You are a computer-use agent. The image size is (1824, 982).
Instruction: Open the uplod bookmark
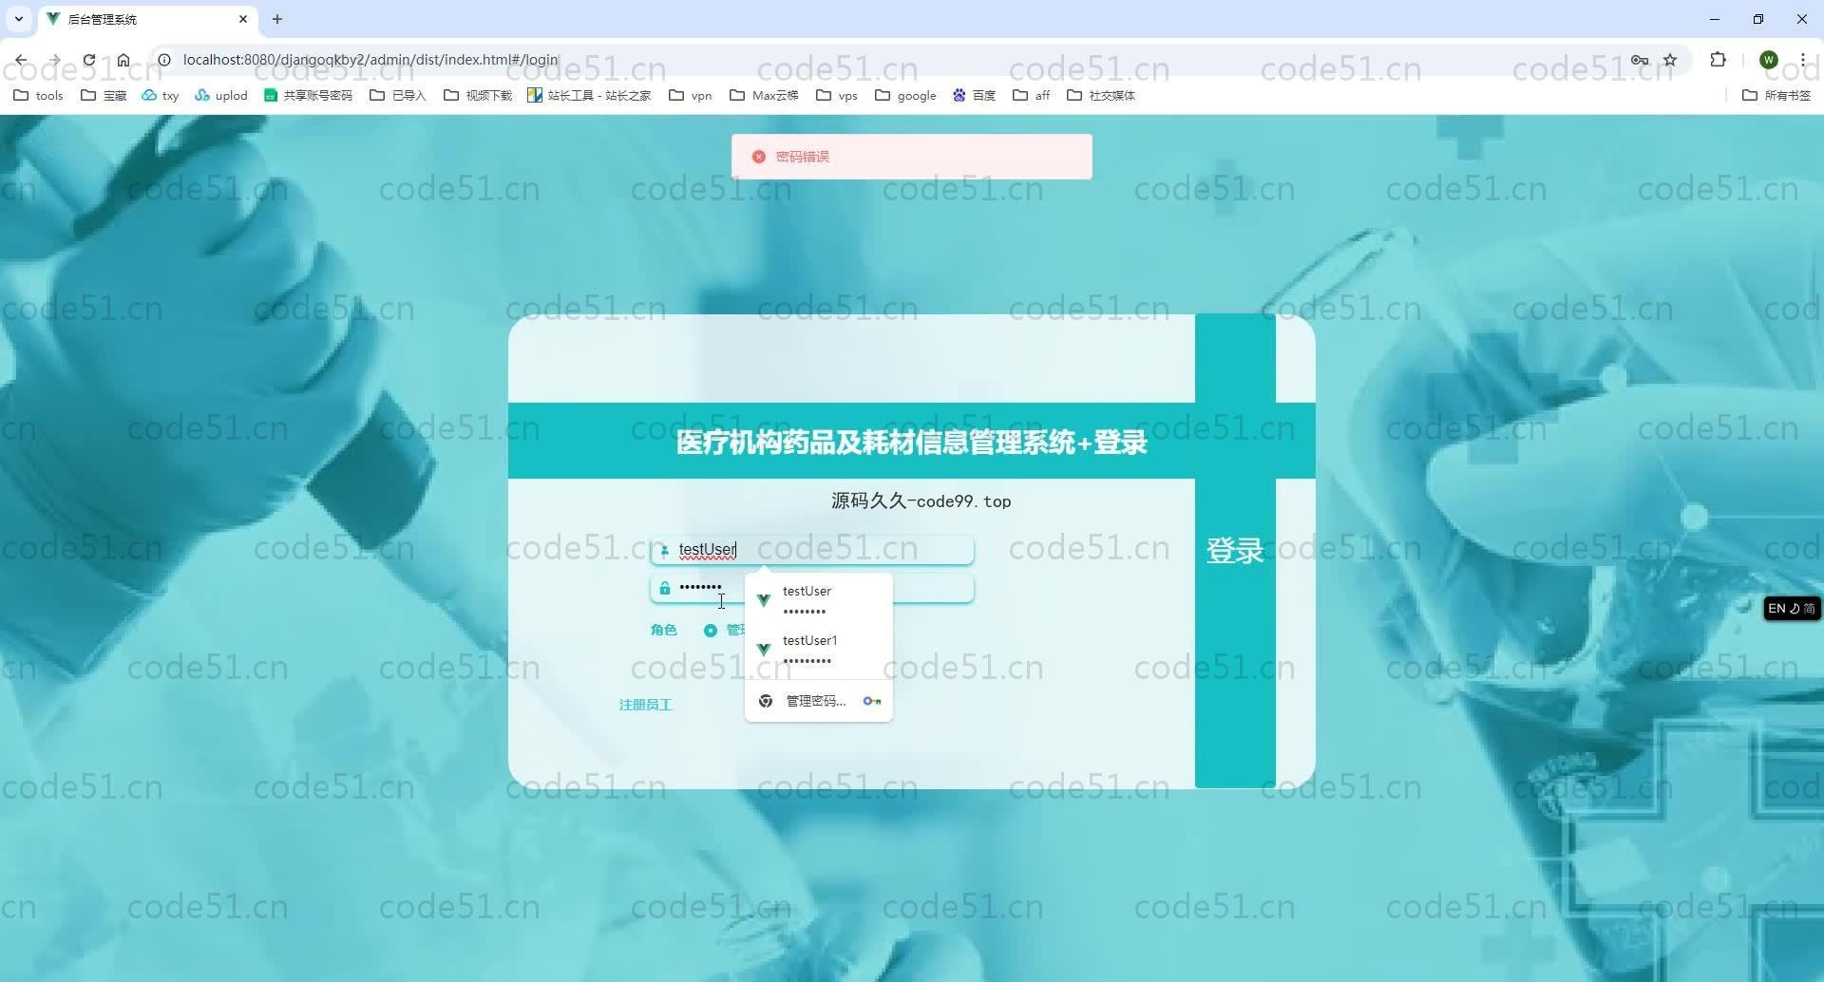221,95
